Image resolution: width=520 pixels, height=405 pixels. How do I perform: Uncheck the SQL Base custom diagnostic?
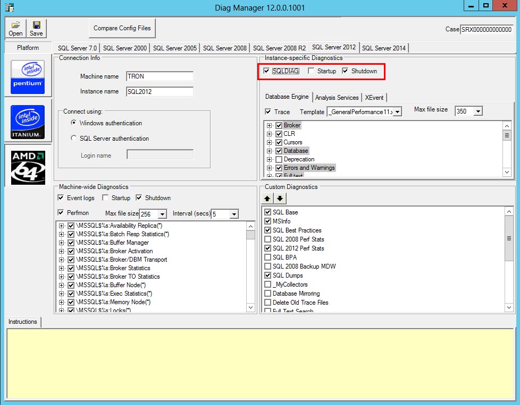[x=267, y=212]
